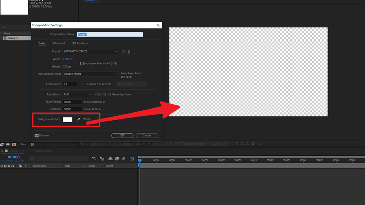Create a new composition icon in Project panel
The height and width of the screenshot is (205, 365).
click(x=14, y=144)
